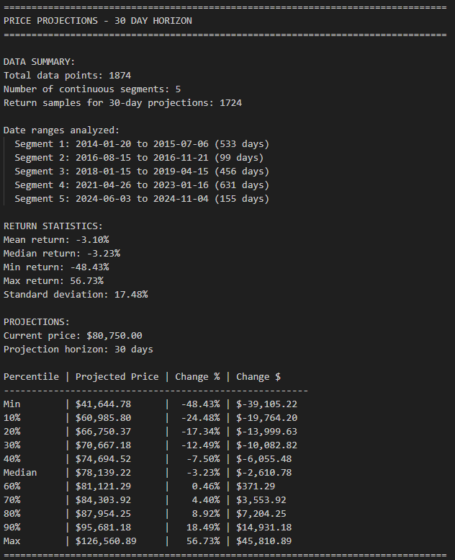Image resolution: width=455 pixels, height=560 pixels.
Task: Click the Min projected price $41,644.78
Action: [x=103, y=404]
